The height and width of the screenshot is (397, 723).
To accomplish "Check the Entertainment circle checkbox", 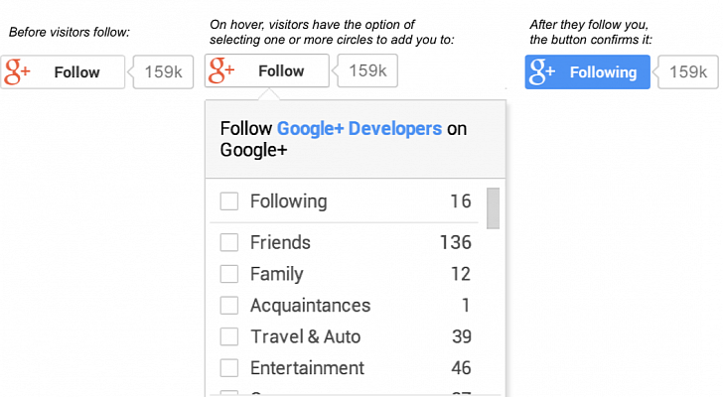I will coord(229,368).
